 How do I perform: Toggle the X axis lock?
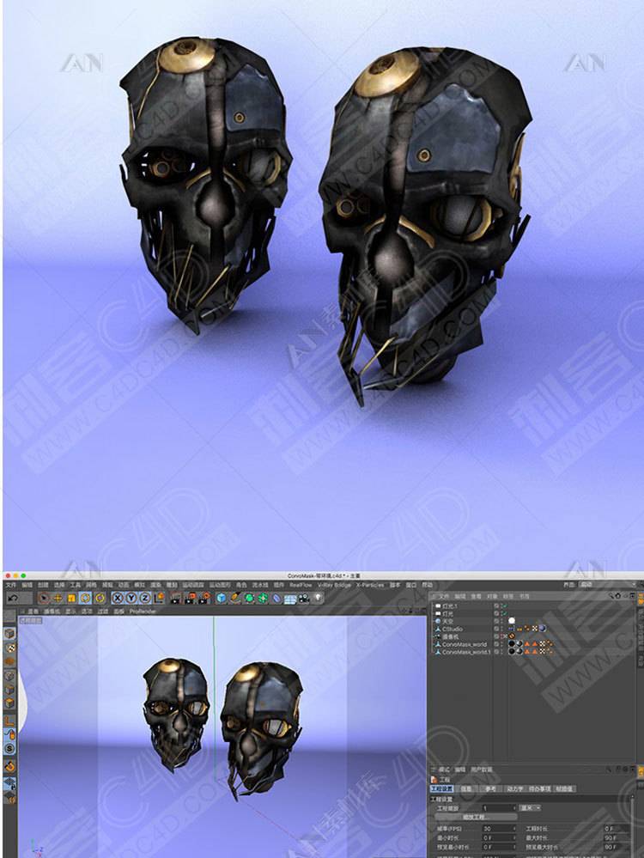[117, 598]
